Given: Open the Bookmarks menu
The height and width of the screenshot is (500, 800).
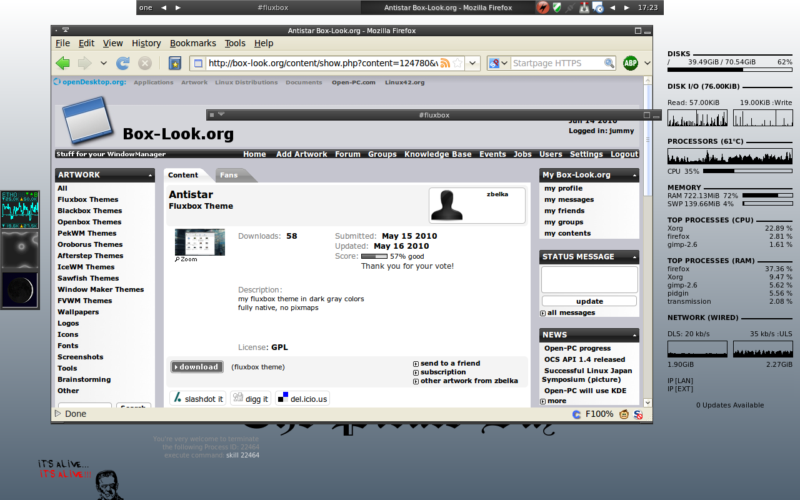Looking at the screenshot, I should pyautogui.click(x=193, y=43).
